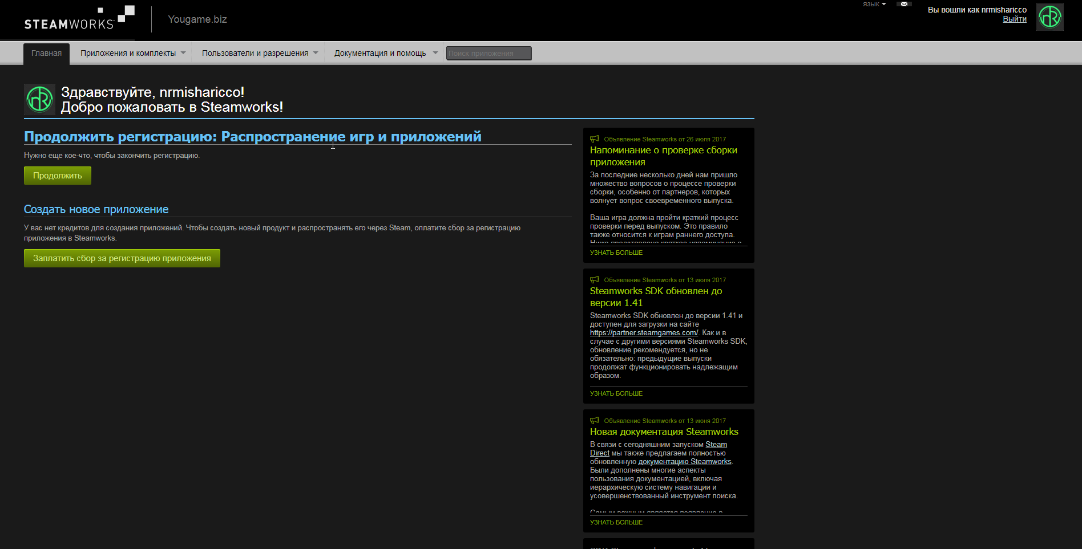Click the user avatar beside the Выйти link
Image resolution: width=1082 pixels, height=549 pixels.
tap(1049, 17)
